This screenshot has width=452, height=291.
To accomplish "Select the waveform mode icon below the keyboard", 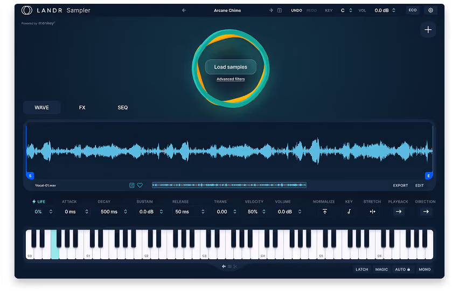I will (224, 267).
